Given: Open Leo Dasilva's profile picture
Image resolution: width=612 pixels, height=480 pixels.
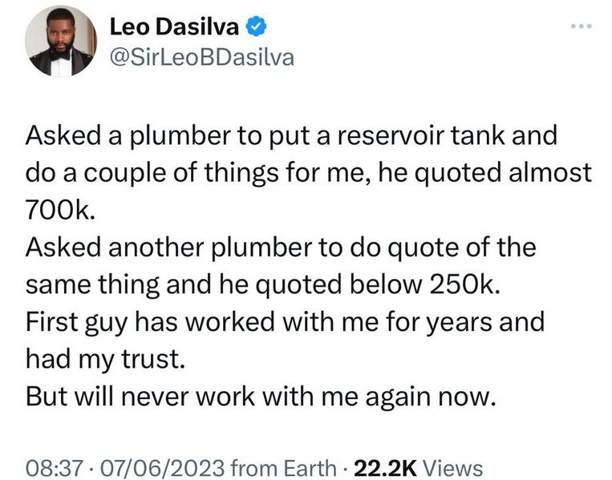Looking at the screenshot, I should tap(58, 45).
